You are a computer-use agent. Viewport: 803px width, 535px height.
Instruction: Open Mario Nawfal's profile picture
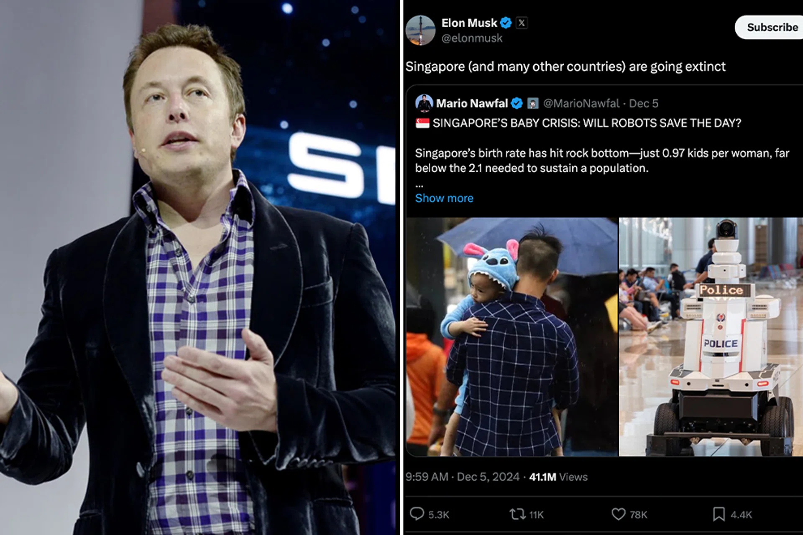[x=424, y=103]
